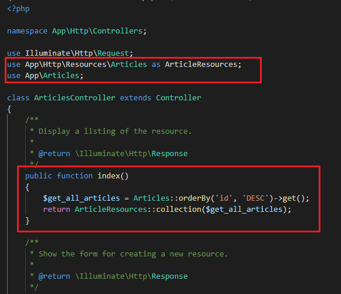Select the class keyword
The width and height of the screenshot is (341, 294).
(x=18, y=98)
